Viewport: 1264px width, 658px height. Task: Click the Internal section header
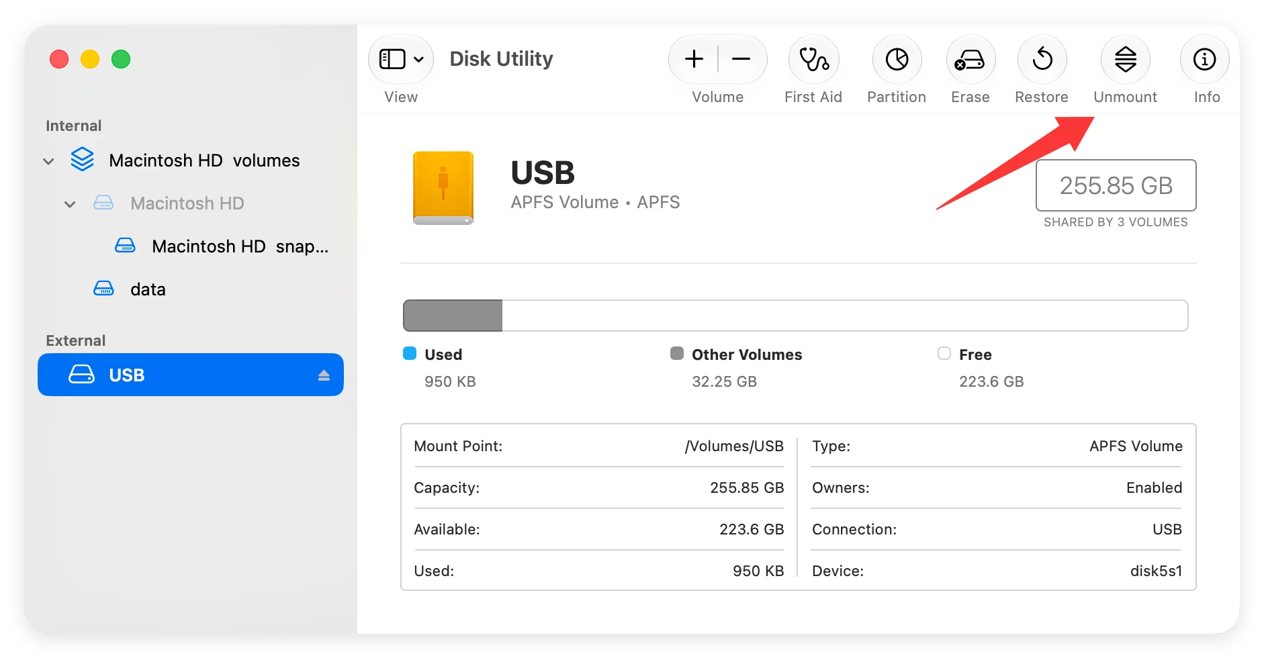coord(73,126)
